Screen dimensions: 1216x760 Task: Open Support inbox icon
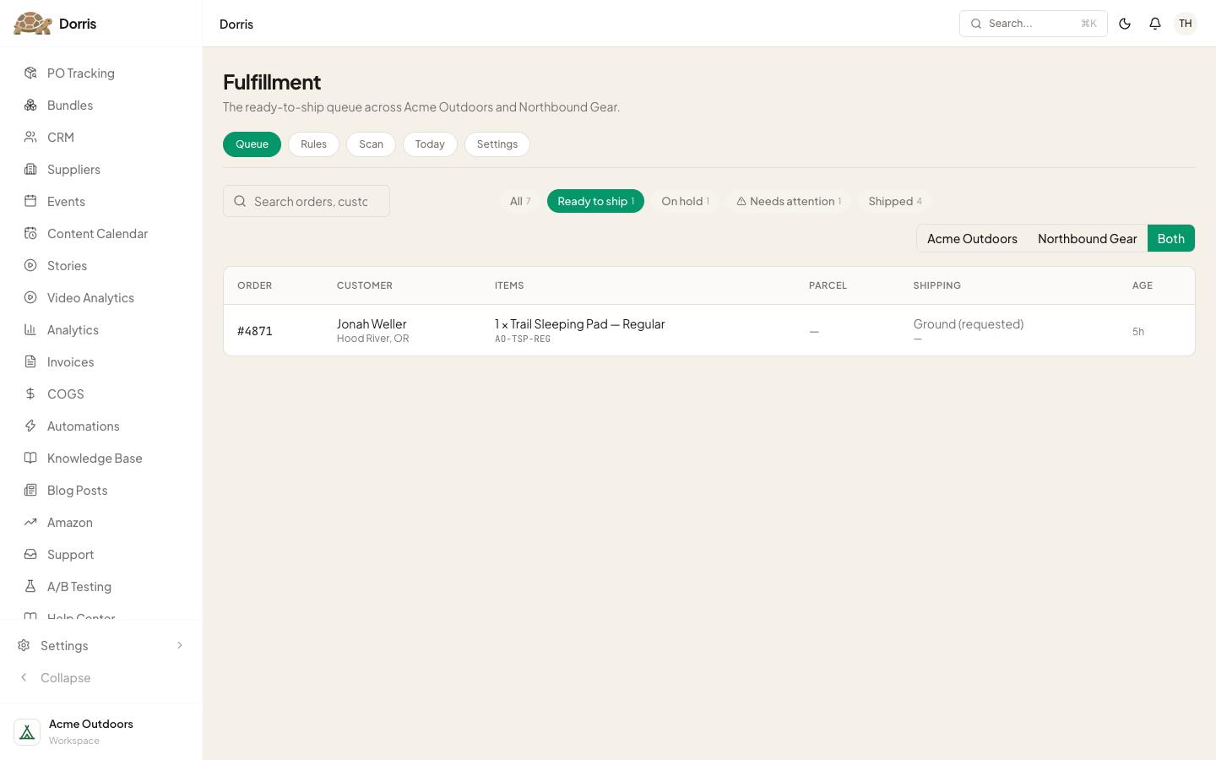30,555
